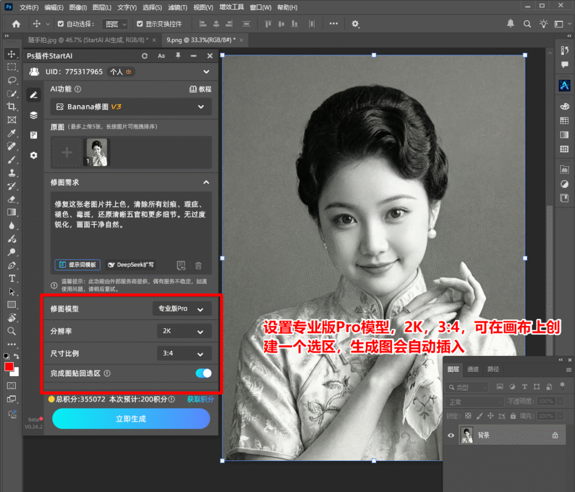Open notifications bell icon
The width and height of the screenshot is (575, 492).
pyautogui.click(x=510, y=24)
